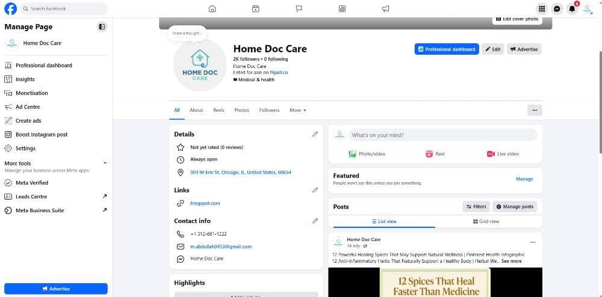Open the Pages flag icon
The image size is (602, 297).
point(299,9)
